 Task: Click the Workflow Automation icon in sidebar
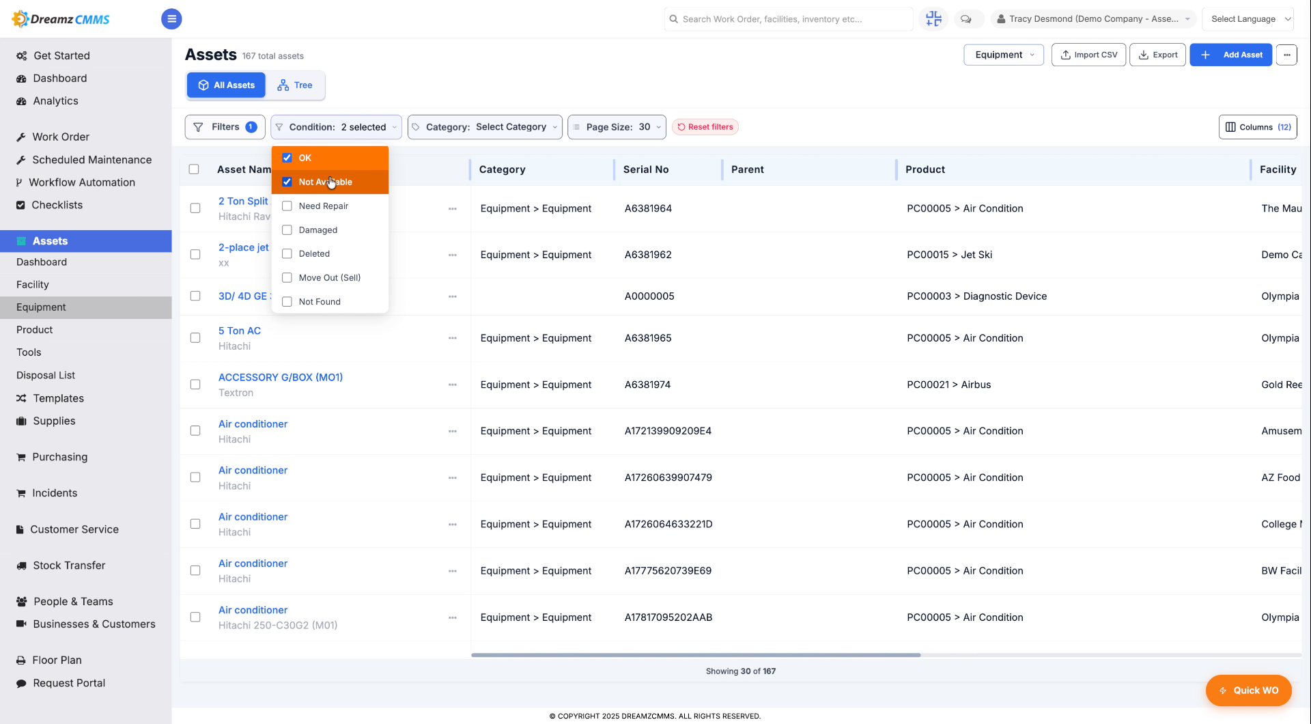coord(20,182)
